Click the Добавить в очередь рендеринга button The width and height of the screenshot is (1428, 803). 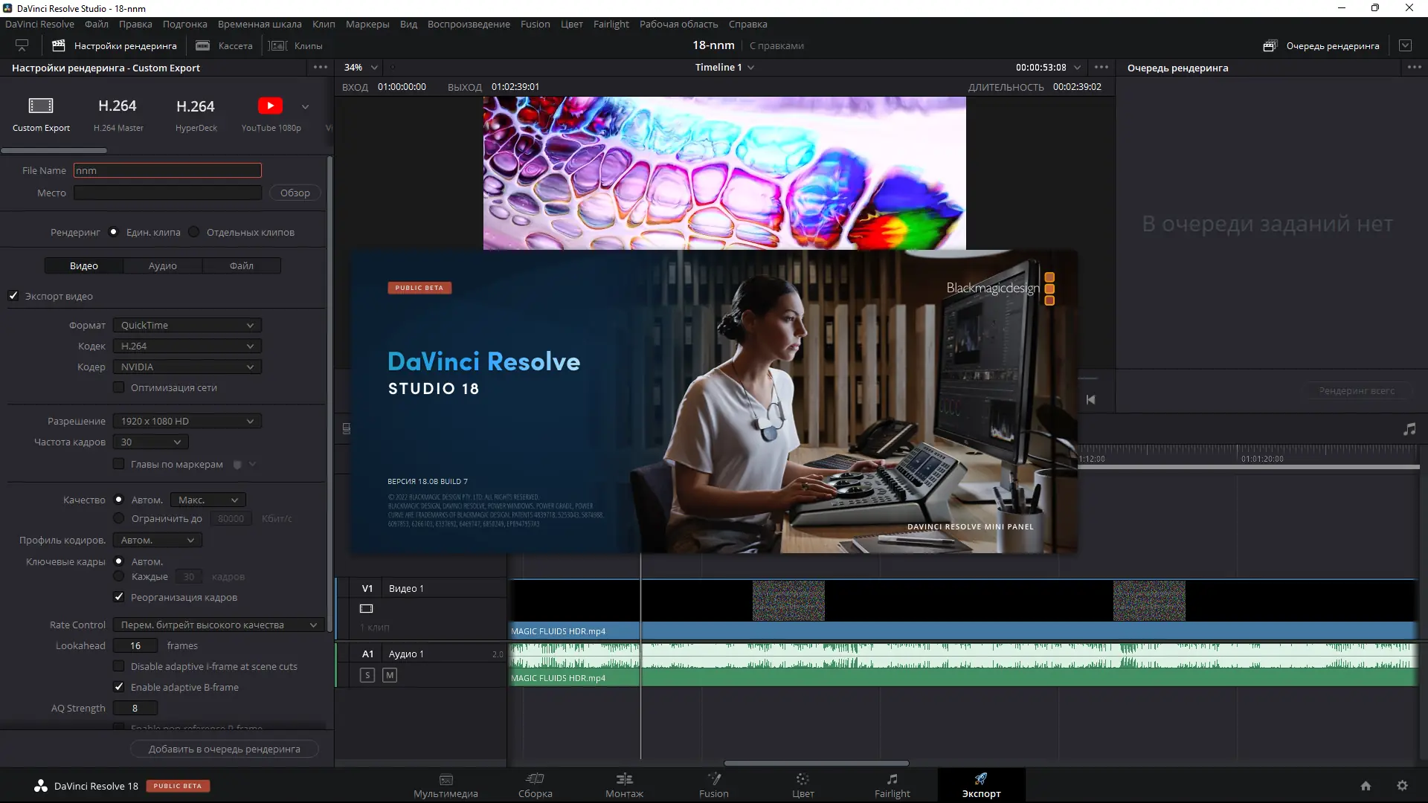[x=224, y=749]
